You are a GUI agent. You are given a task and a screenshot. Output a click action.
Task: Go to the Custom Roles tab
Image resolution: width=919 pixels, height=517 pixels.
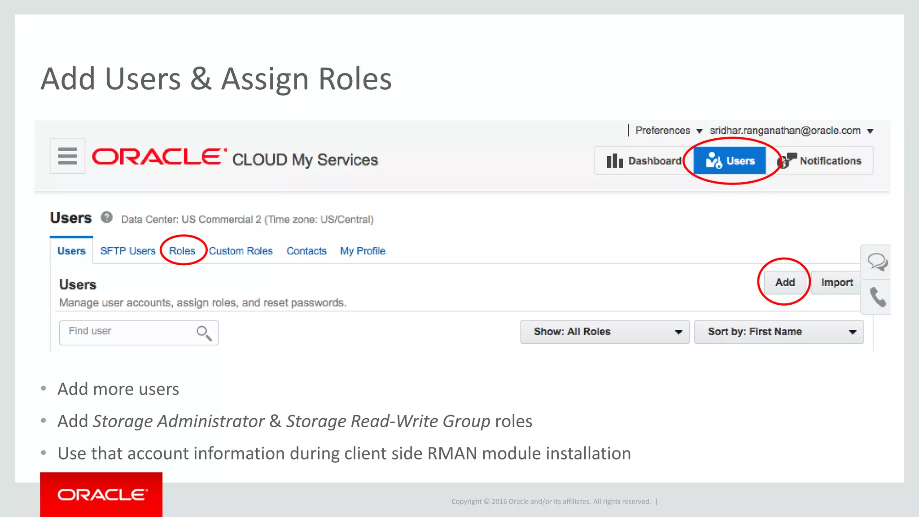(241, 251)
